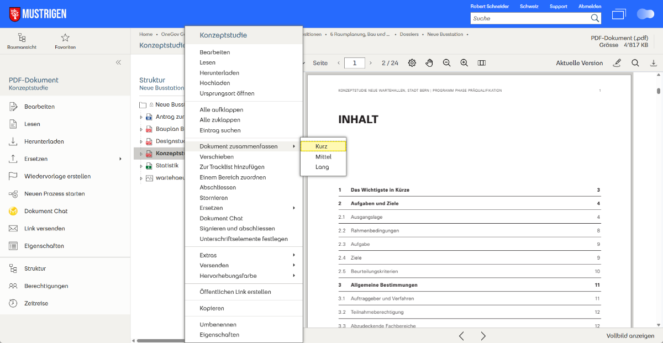Toggle the switch in the top right header
This screenshot has width=663, height=343.
(645, 14)
